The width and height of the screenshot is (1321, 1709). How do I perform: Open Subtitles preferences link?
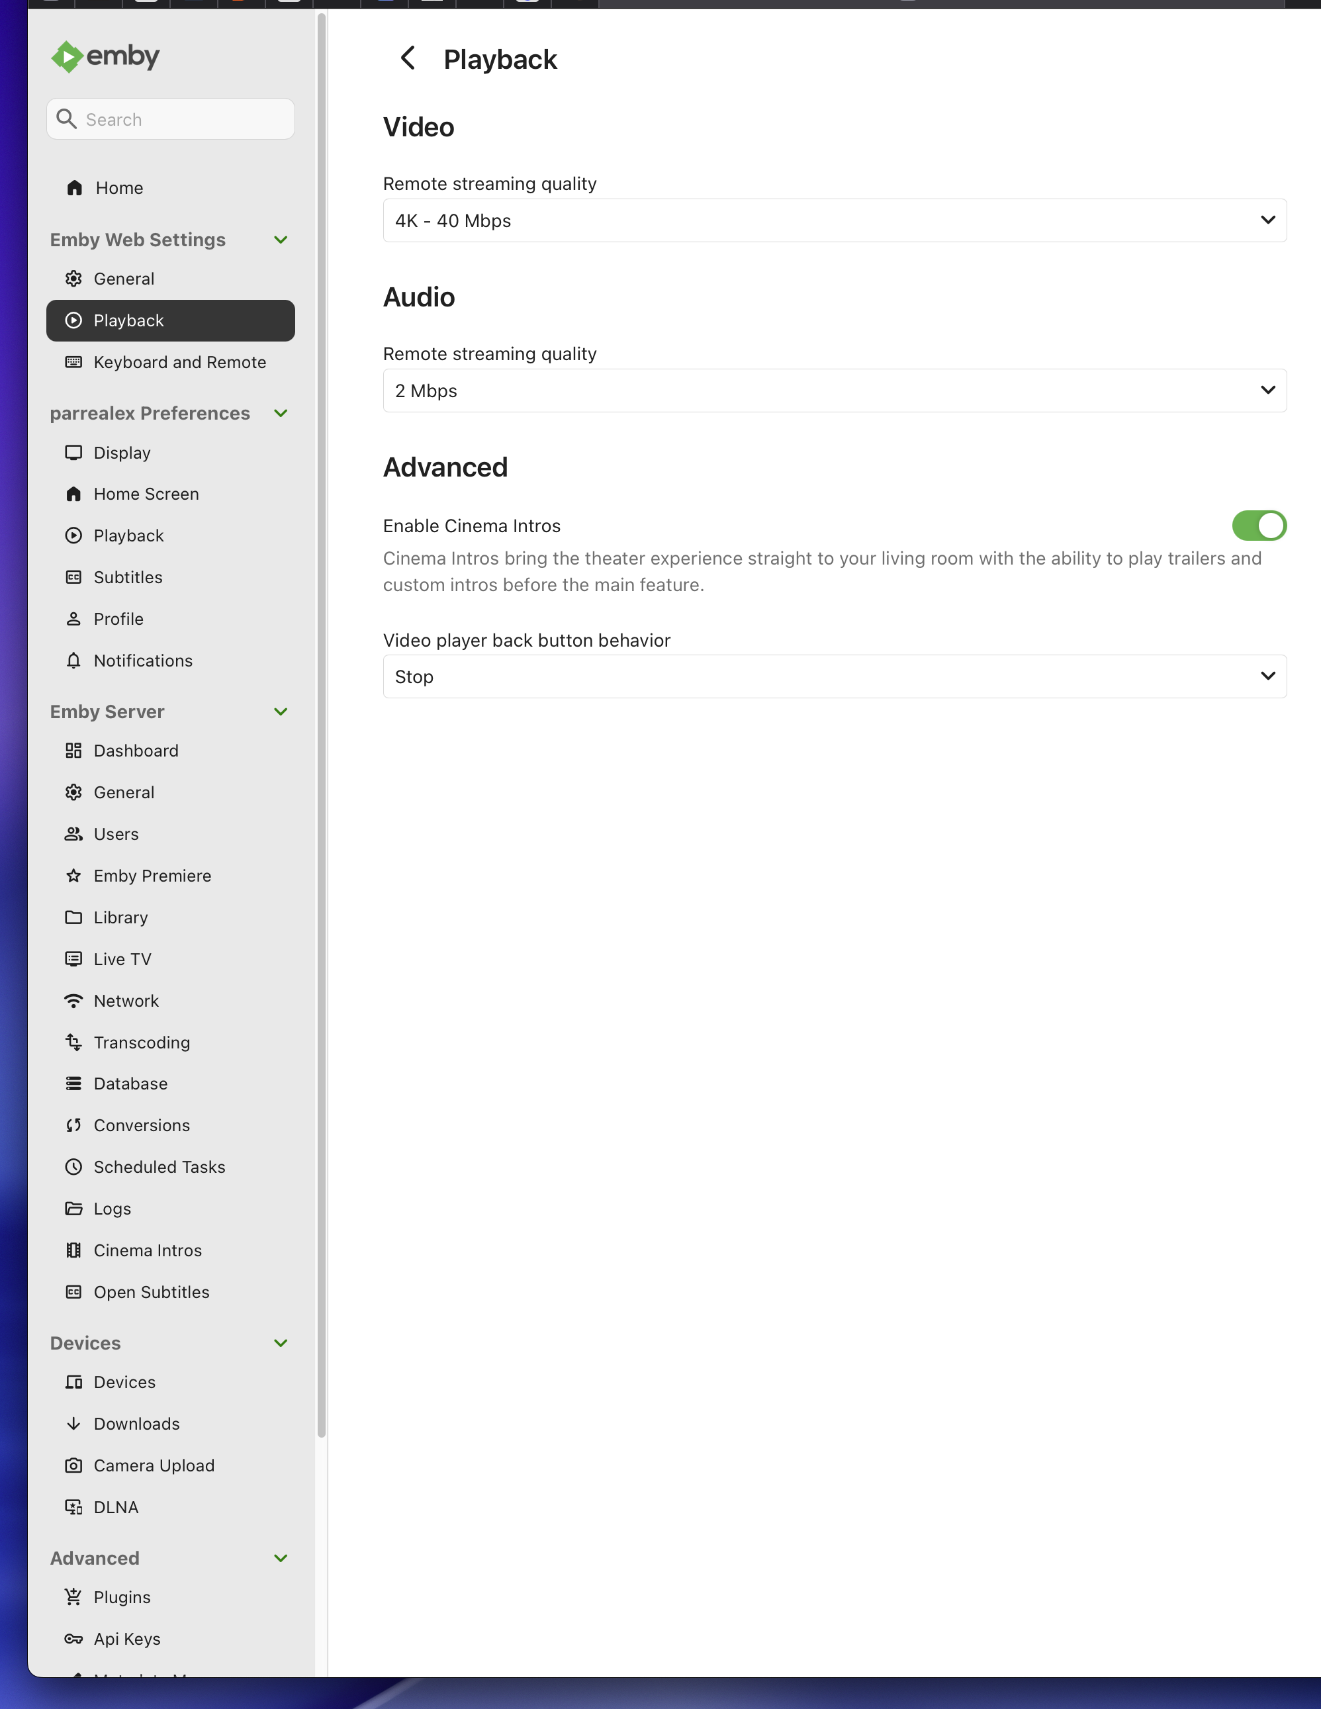tap(128, 577)
